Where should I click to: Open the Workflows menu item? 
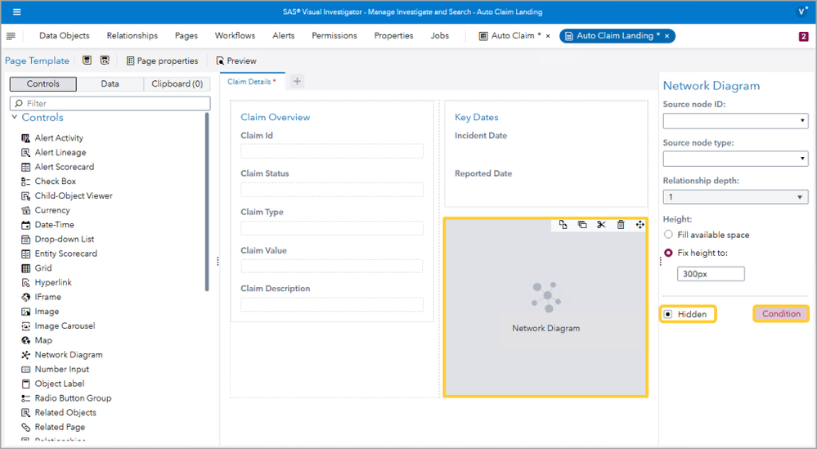pos(235,36)
